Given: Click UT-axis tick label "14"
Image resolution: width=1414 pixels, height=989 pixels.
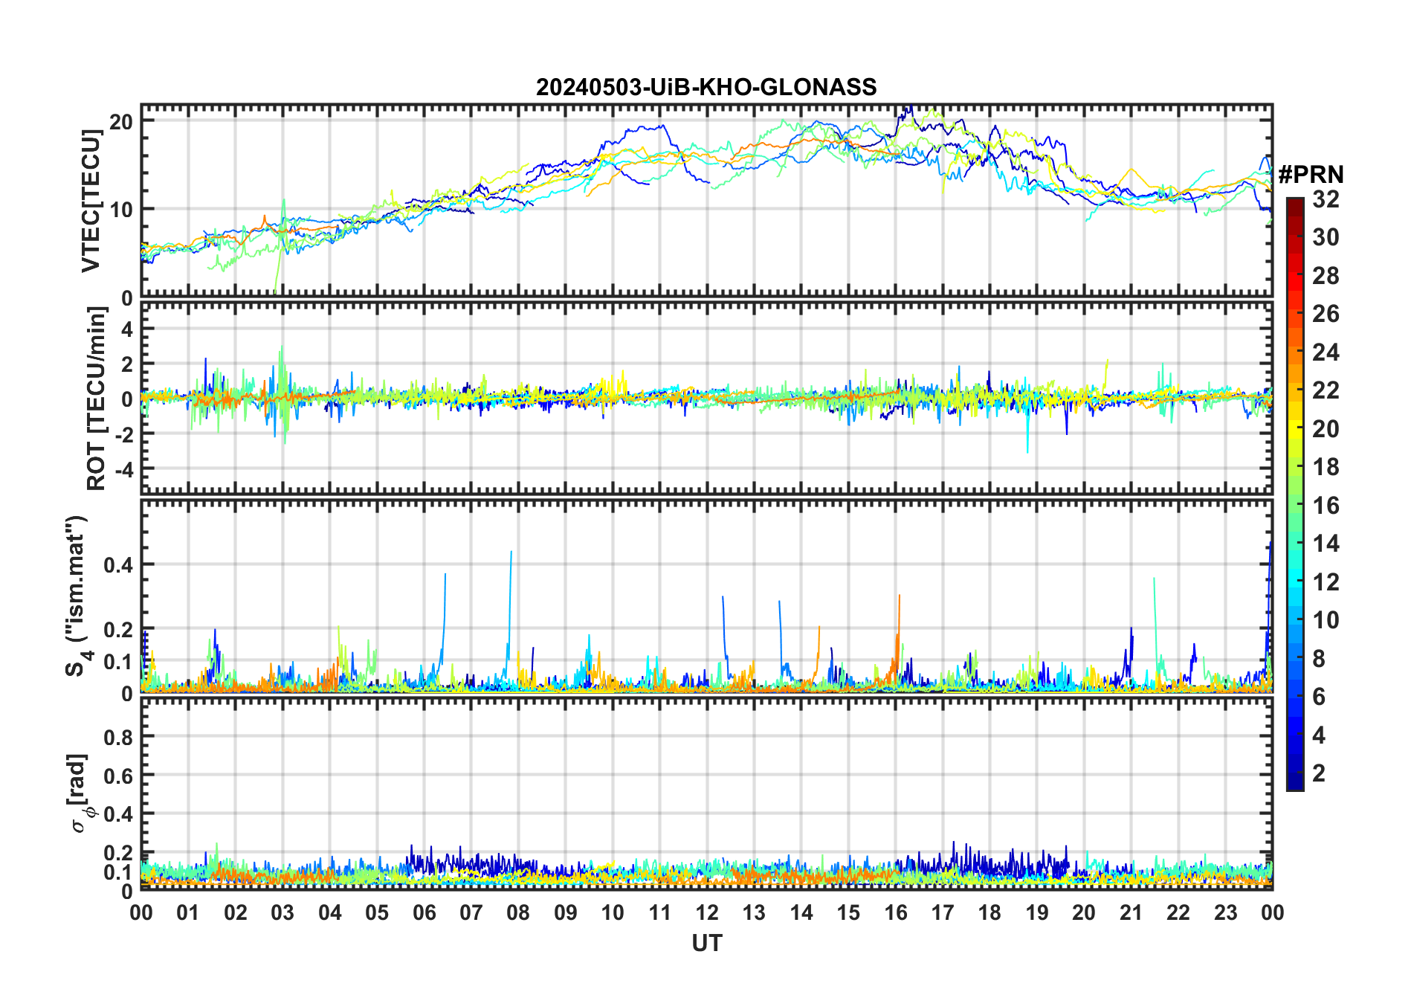Looking at the screenshot, I should 801,912.
